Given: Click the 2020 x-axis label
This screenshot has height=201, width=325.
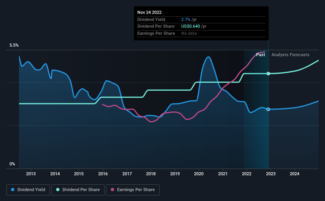Looking at the screenshot, I should 199,174.
